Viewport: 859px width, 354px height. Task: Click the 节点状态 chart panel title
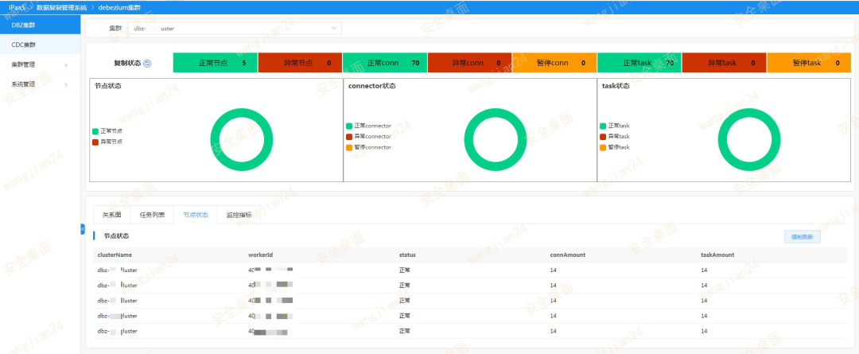click(107, 86)
